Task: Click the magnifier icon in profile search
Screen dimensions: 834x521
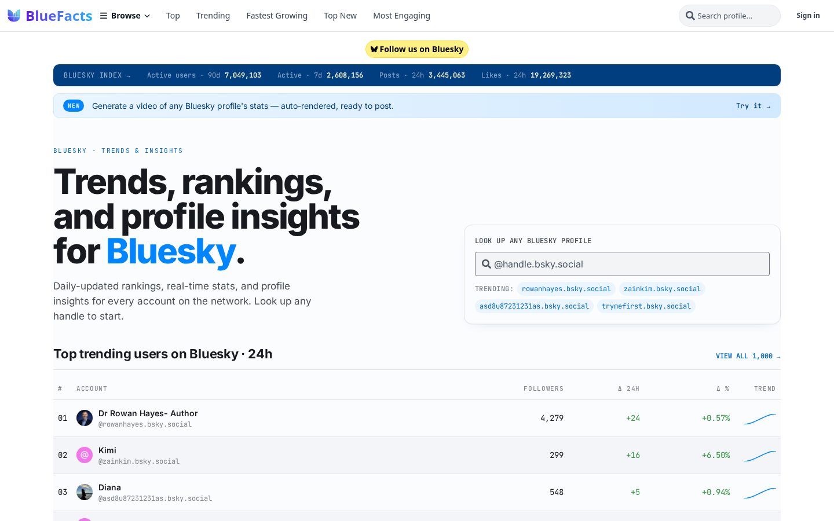Action: coord(690,16)
